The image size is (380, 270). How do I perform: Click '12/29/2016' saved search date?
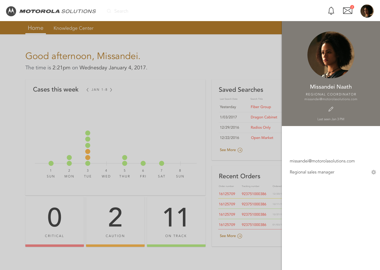pos(229,127)
